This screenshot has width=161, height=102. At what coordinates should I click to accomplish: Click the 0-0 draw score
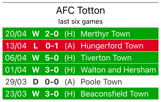point(52,82)
